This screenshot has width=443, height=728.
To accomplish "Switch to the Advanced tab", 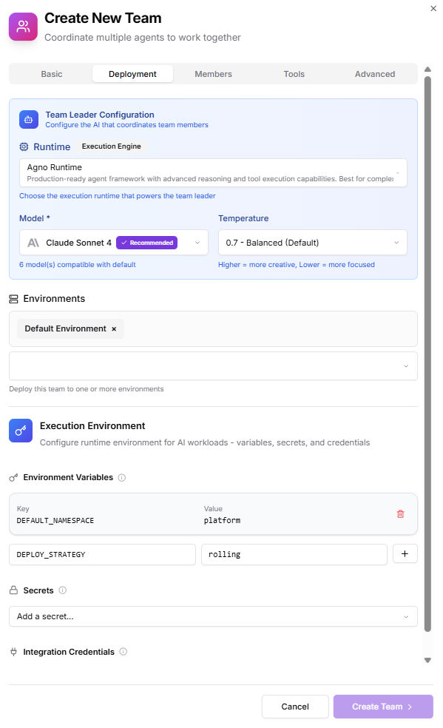I will (x=375, y=73).
